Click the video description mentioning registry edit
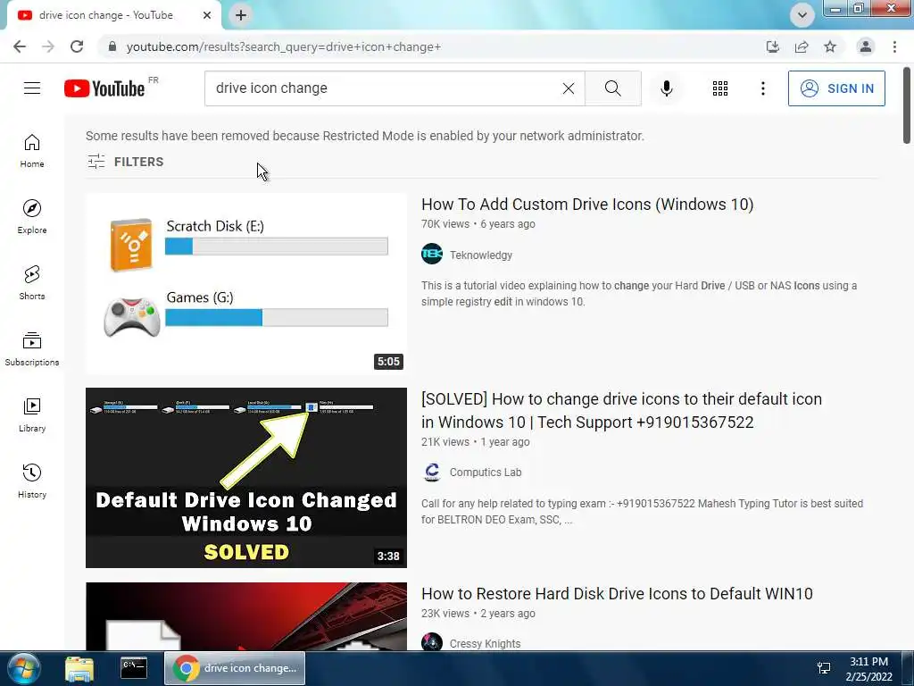The width and height of the screenshot is (914, 686). pos(639,293)
